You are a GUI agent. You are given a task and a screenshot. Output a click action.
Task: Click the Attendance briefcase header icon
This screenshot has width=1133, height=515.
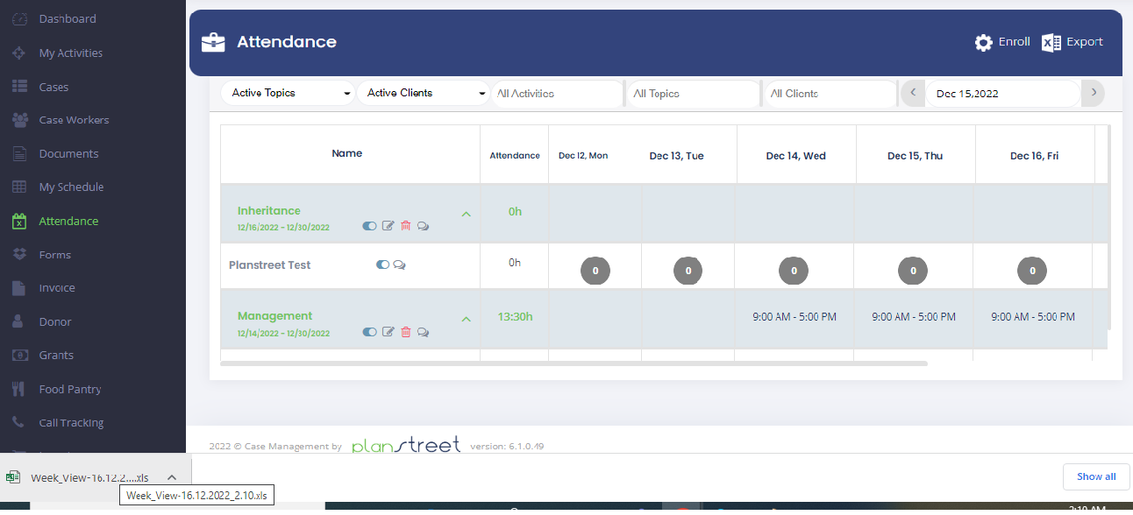click(213, 42)
